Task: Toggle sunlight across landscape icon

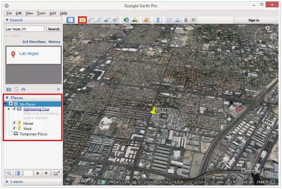Action: pos(135,20)
